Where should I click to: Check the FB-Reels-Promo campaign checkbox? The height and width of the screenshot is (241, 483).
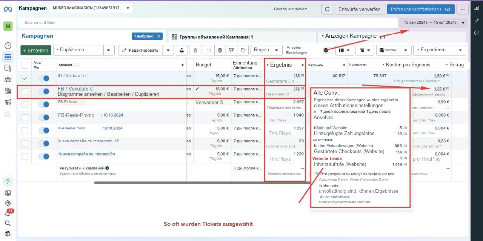25,118
